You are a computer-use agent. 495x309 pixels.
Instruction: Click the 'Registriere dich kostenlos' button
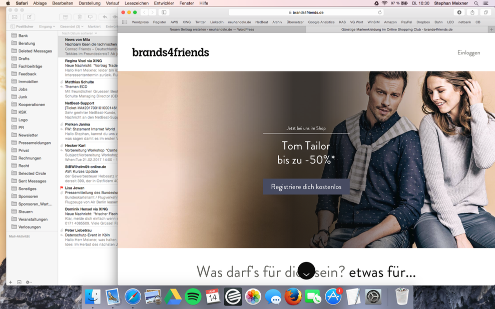click(306, 186)
